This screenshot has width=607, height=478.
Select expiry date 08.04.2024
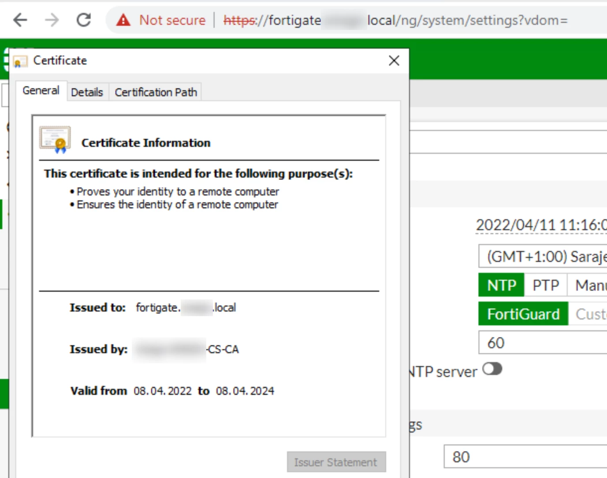pos(245,391)
